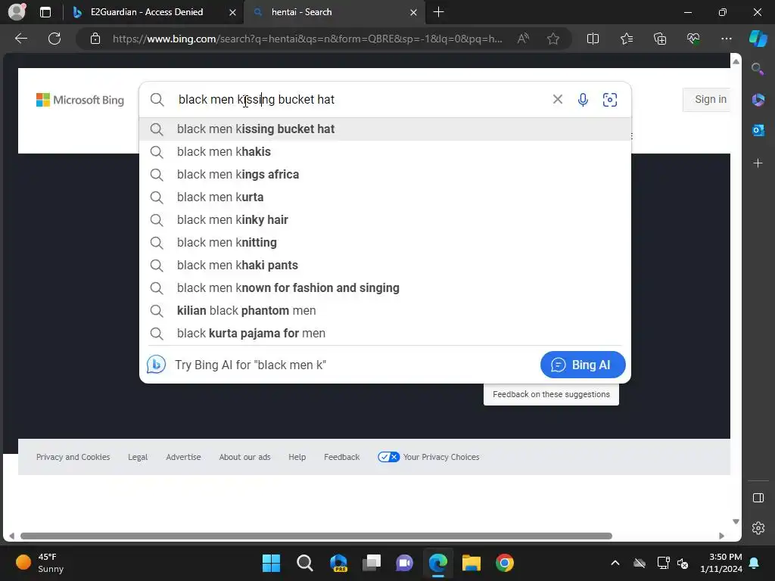Image resolution: width=775 pixels, height=581 pixels.
Task: Add this page to favorites star
Action: click(553, 39)
